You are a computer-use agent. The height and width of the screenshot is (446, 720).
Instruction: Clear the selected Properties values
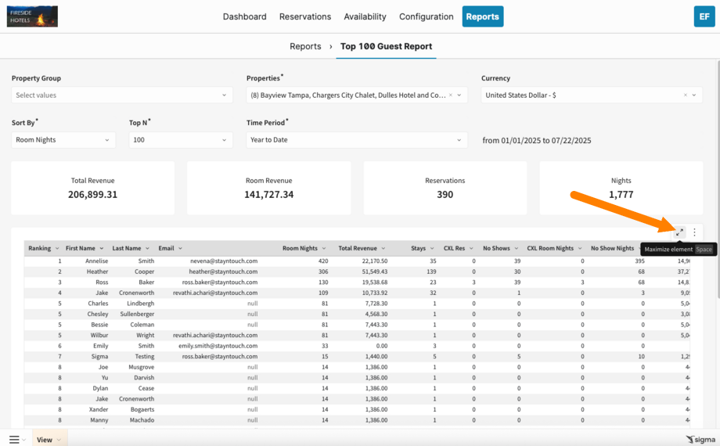(x=451, y=95)
